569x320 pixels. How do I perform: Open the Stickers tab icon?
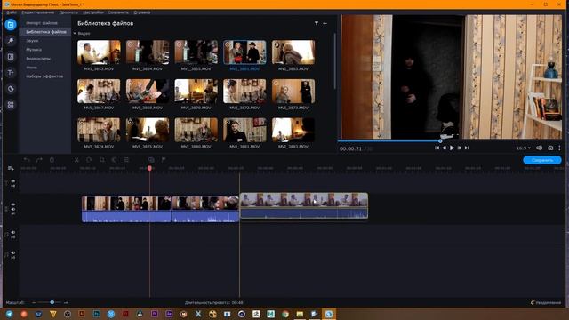(x=11, y=89)
